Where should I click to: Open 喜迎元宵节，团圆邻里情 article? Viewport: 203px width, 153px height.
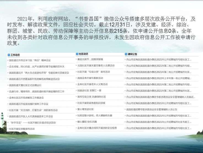point(90,59)
